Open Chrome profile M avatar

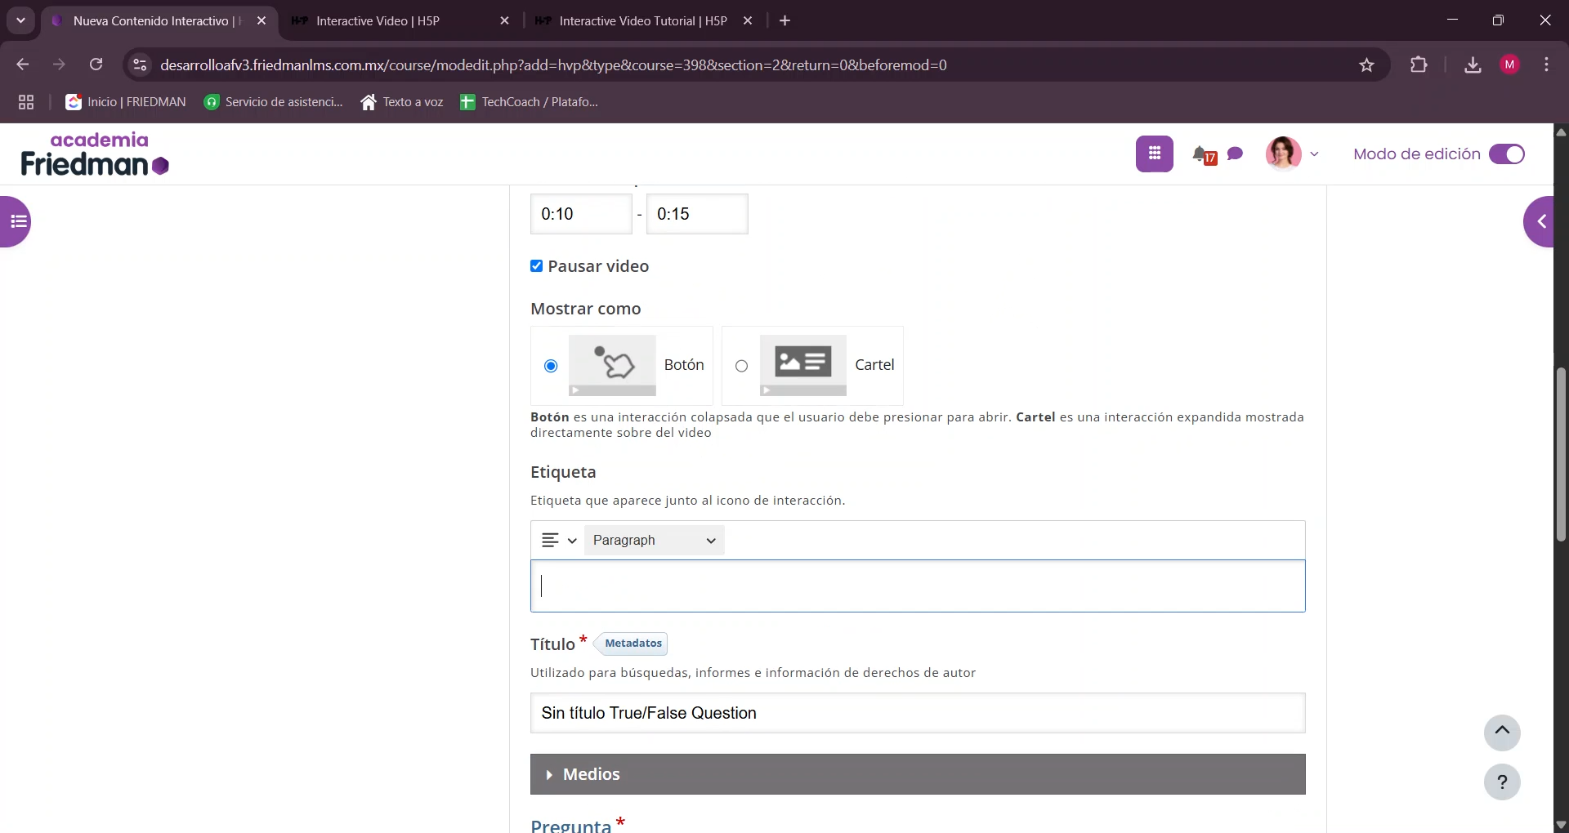point(1509,65)
